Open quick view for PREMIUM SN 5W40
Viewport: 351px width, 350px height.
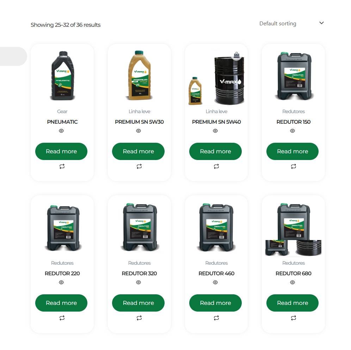pos(215,131)
